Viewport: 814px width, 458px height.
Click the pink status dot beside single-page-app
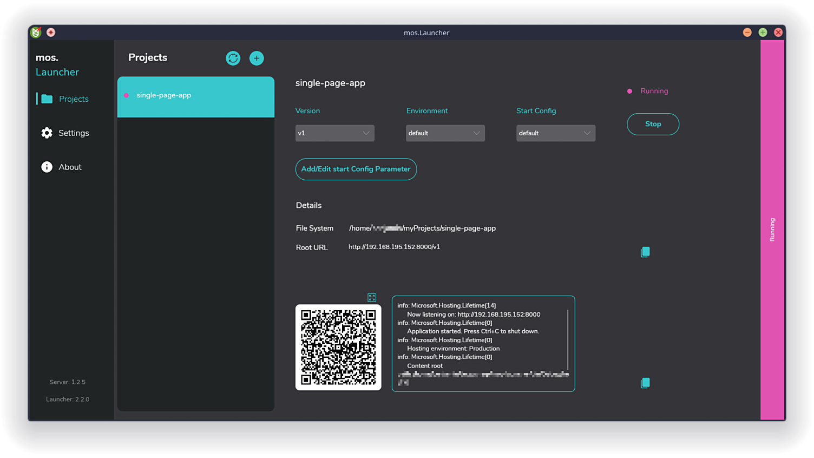coord(126,95)
